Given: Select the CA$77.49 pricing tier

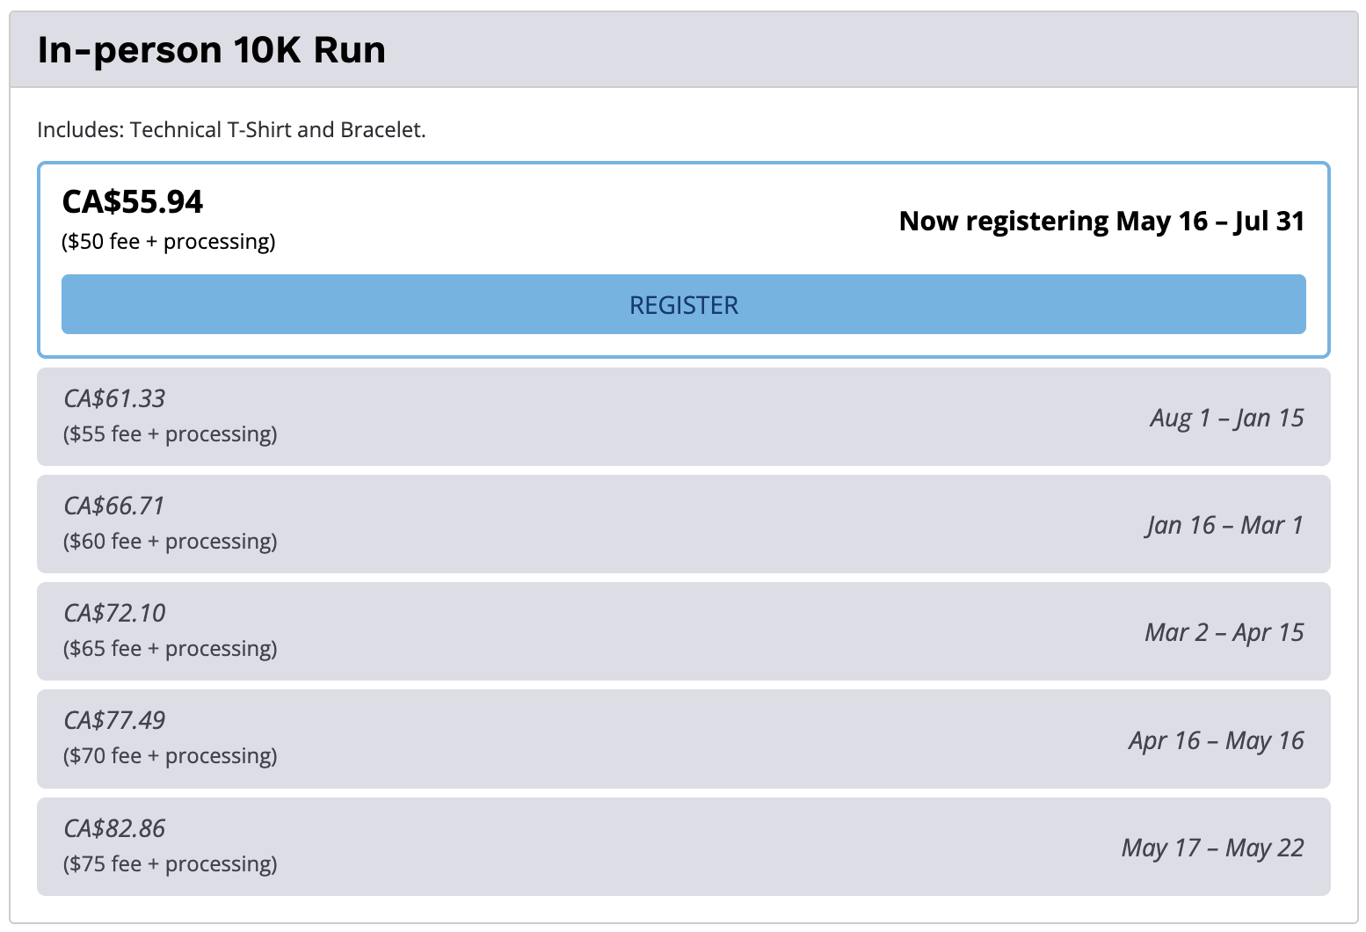Looking at the screenshot, I should [683, 739].
